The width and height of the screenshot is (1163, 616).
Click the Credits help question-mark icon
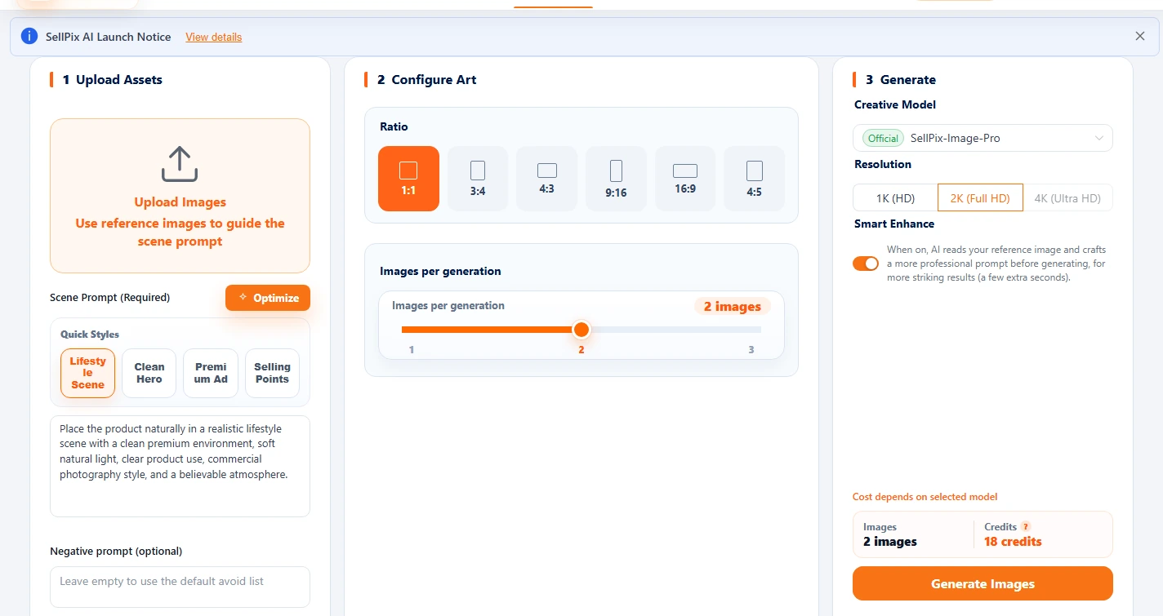1026,527
